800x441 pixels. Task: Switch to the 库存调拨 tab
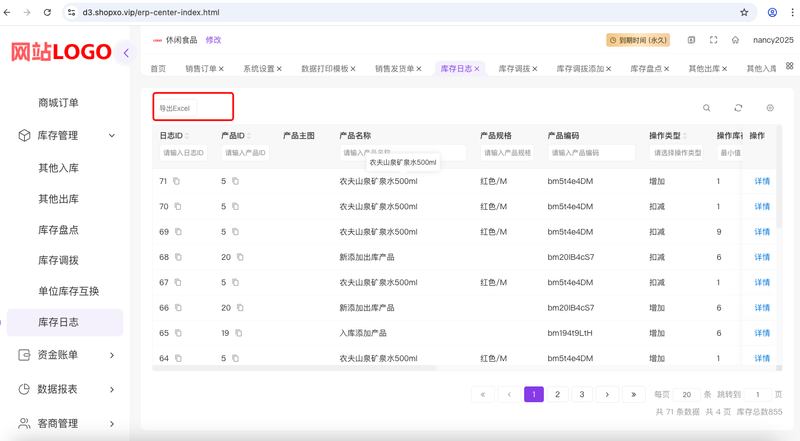click(x=515, y=69)
